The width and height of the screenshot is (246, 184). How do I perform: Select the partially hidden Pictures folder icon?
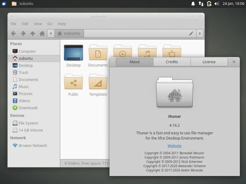click(172, 51)
